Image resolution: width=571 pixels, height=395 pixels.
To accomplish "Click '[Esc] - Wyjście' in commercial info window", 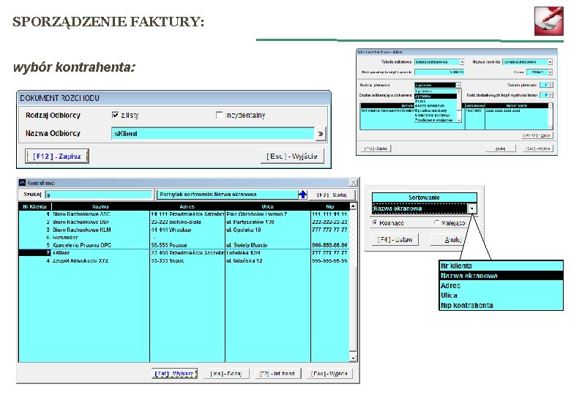I will tap(537, 148).
